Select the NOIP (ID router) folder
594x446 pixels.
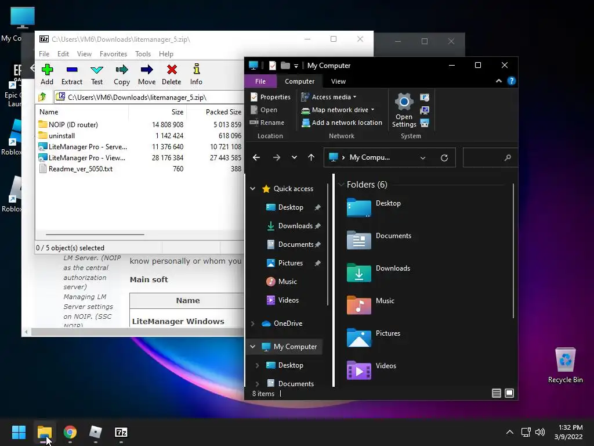pyautogui.click(x=68, y=124)
